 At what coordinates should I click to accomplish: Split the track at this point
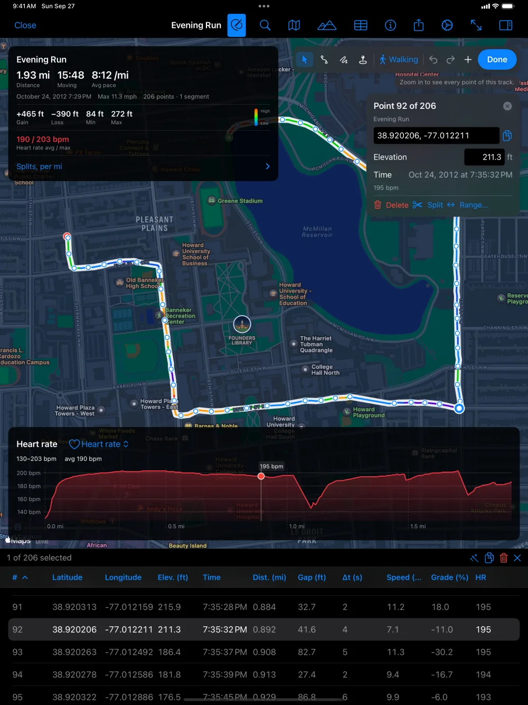pos(428,205)
